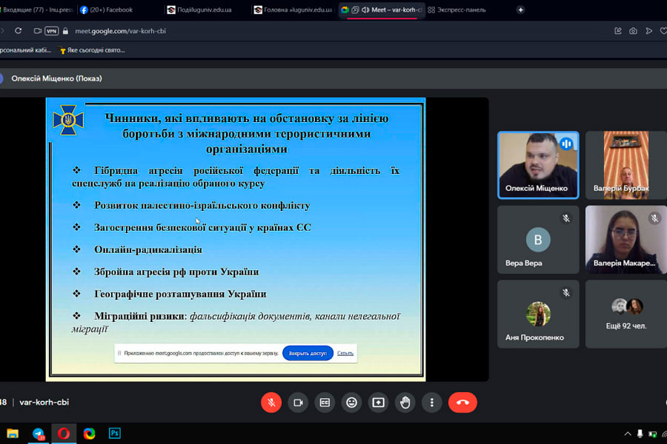Click the 'Скрыть' link in sharing bar

[345, 353]
